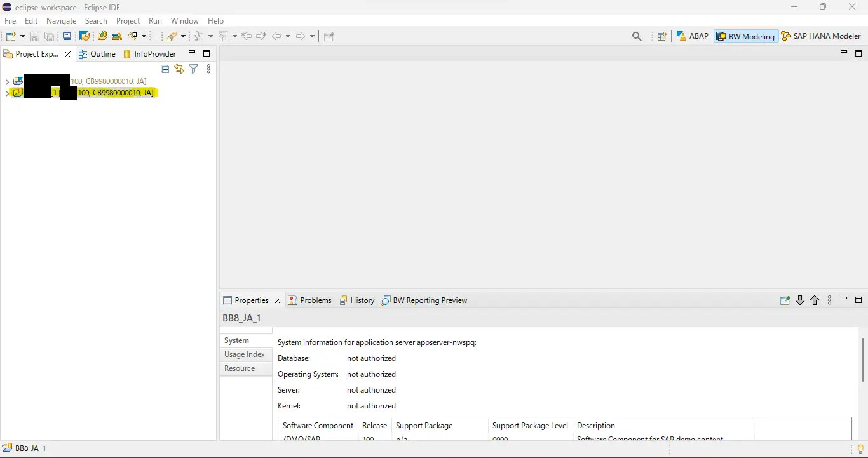Click the Forward navigation arrow

(x=301, y=36)
